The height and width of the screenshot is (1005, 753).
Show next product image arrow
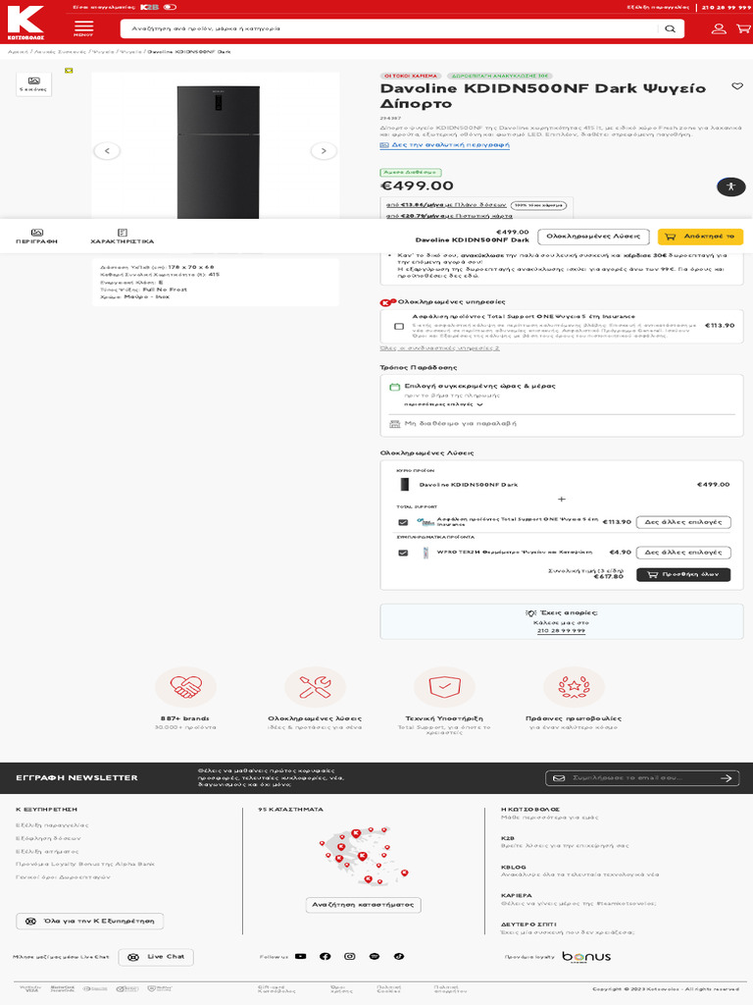pyautogui.click(x=323, y=151)
